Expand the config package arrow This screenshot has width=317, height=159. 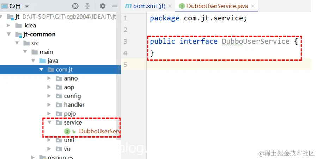click(49, 96)
